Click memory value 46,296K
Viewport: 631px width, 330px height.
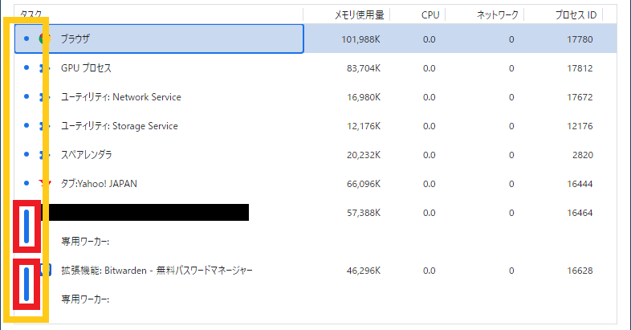364,271
